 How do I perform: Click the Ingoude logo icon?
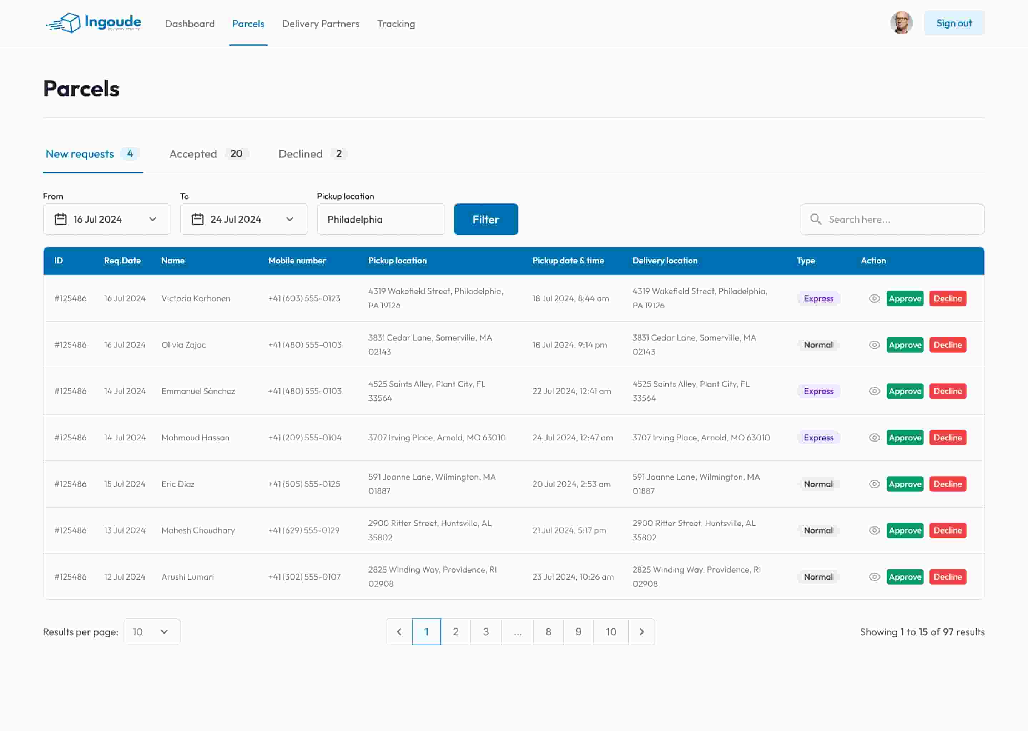click(65, 22)
